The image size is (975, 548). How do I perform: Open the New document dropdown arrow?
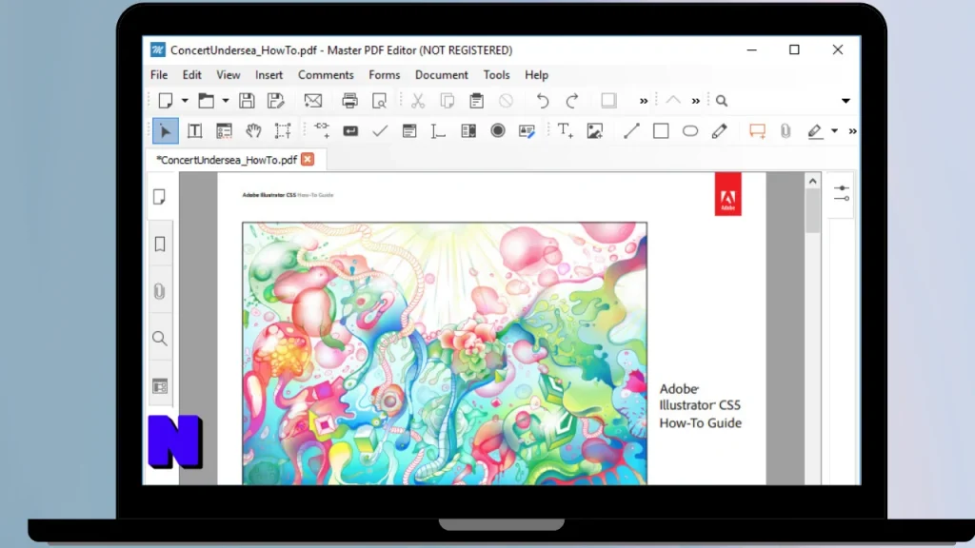[x=185, y=101]
